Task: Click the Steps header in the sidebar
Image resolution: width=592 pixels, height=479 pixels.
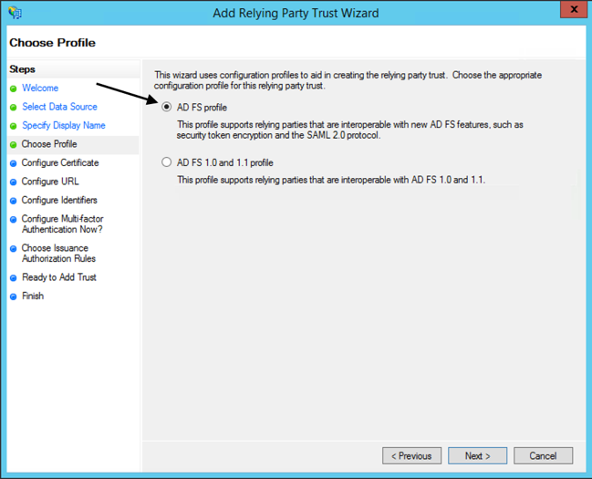Action: point(22,69)
